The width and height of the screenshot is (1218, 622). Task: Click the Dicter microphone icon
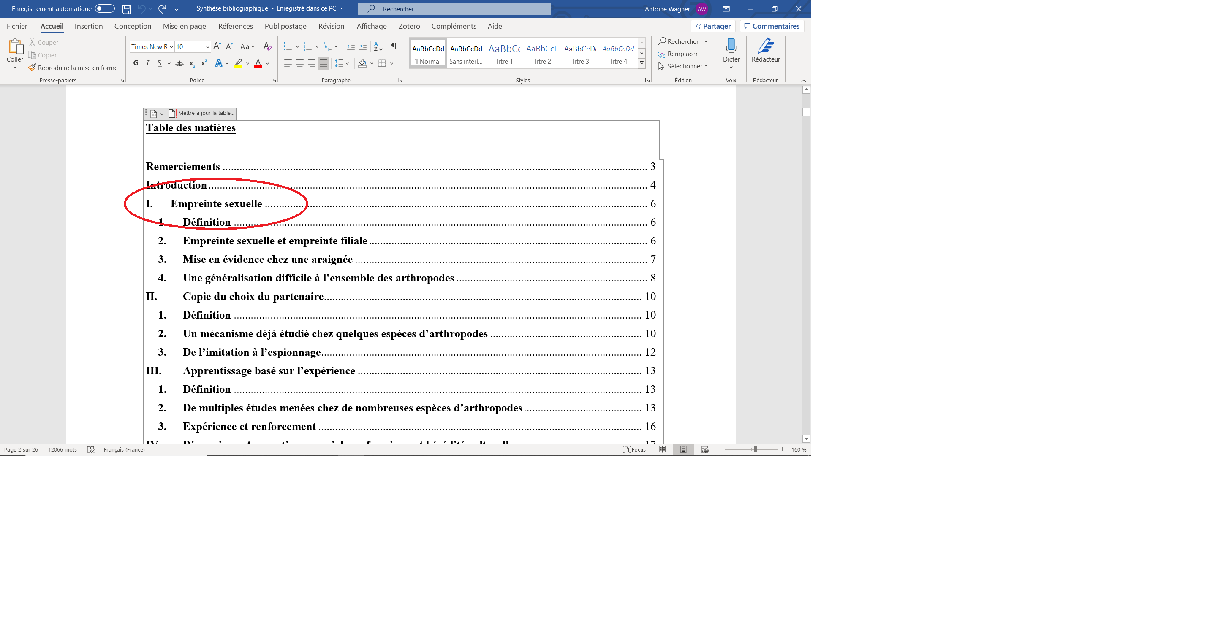click(x=731, y=46)
